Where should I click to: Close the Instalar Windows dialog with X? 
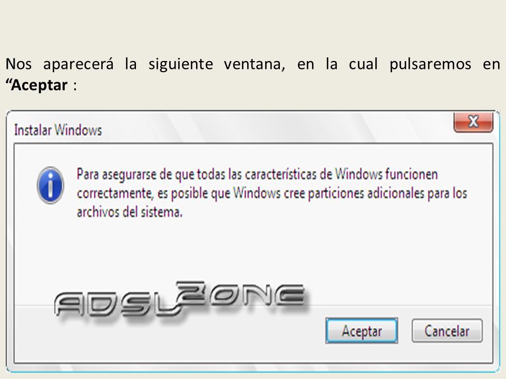point(473,122)
